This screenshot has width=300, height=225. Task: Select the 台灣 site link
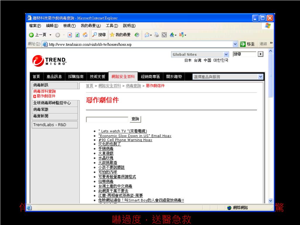[x=198, y=60]
